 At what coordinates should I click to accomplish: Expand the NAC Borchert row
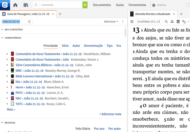(x=7, y=98)
